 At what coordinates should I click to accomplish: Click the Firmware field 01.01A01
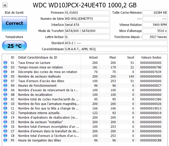click(x=87, y=13)
